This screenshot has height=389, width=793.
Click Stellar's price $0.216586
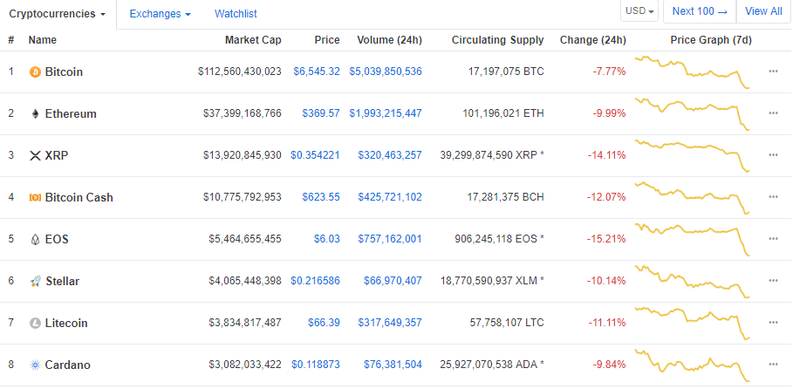point(315,281)
